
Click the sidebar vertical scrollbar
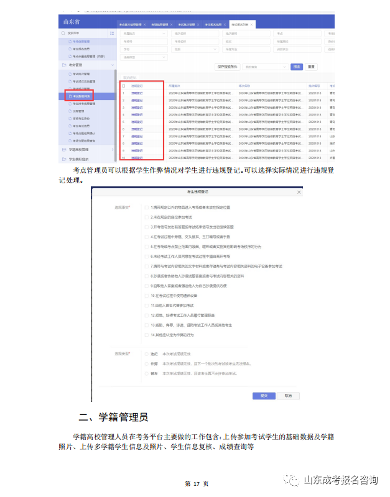pyautogui.click(x=116, y=116)
